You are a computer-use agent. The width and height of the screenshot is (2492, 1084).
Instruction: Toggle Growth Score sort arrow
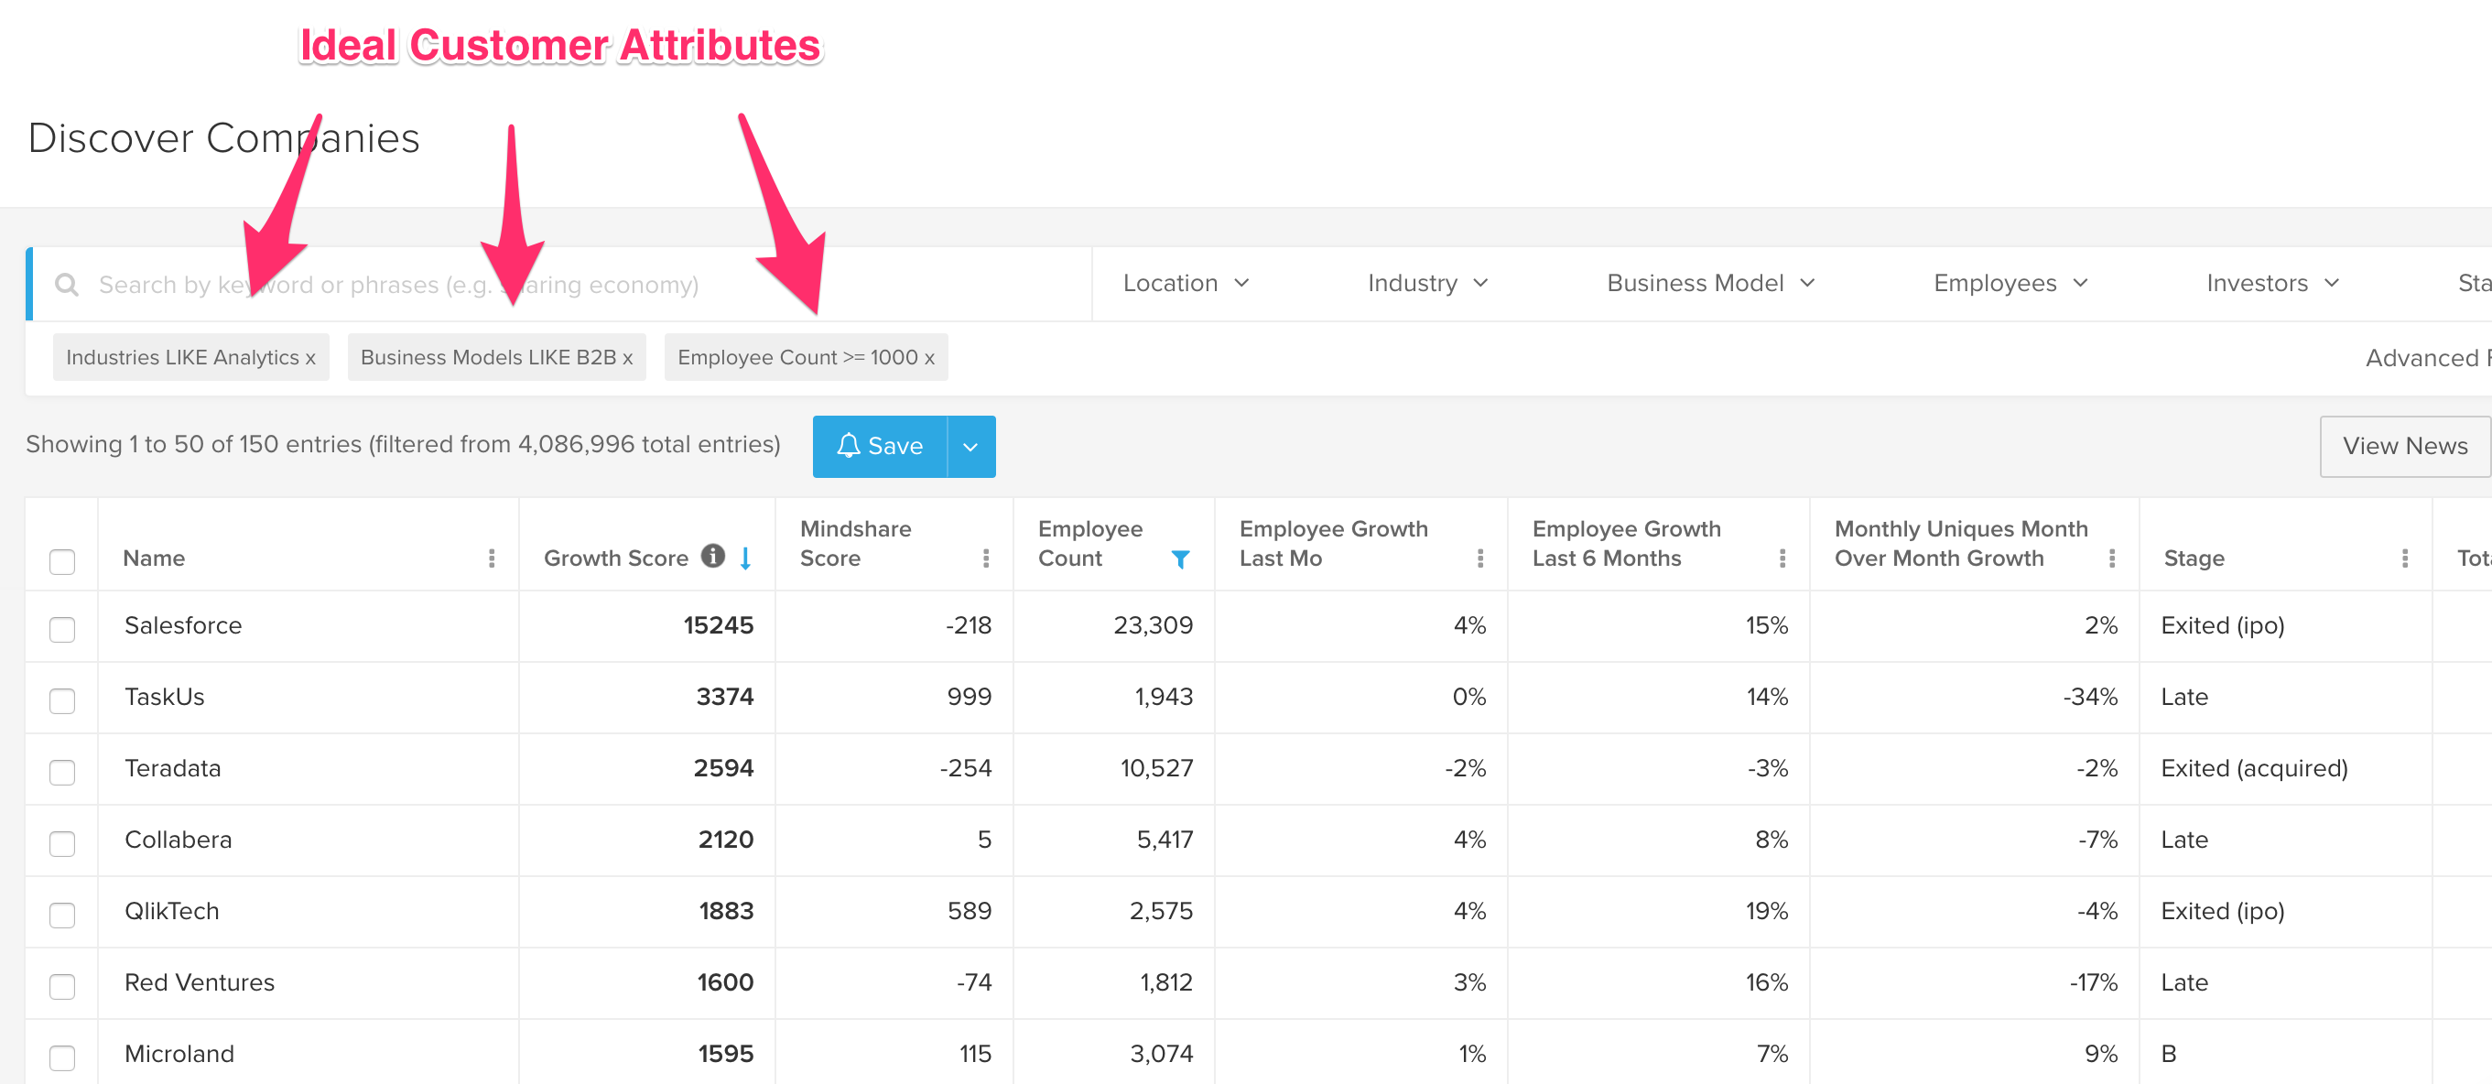point(746,558)
